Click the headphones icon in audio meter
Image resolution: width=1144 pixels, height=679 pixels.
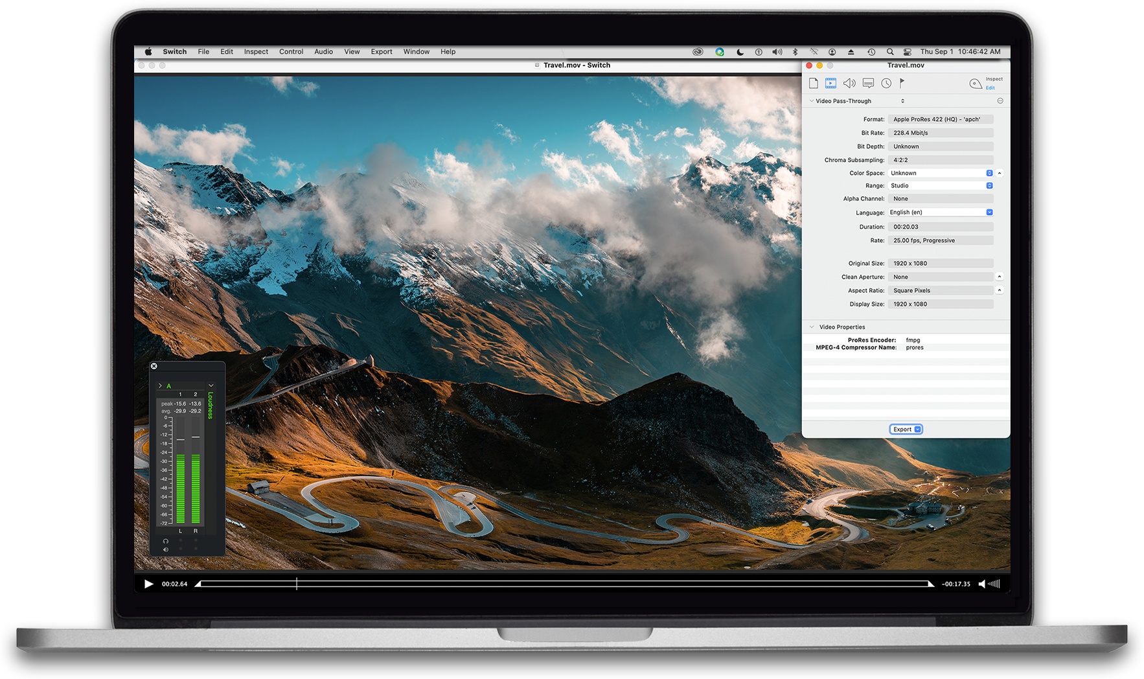point(166,541)
